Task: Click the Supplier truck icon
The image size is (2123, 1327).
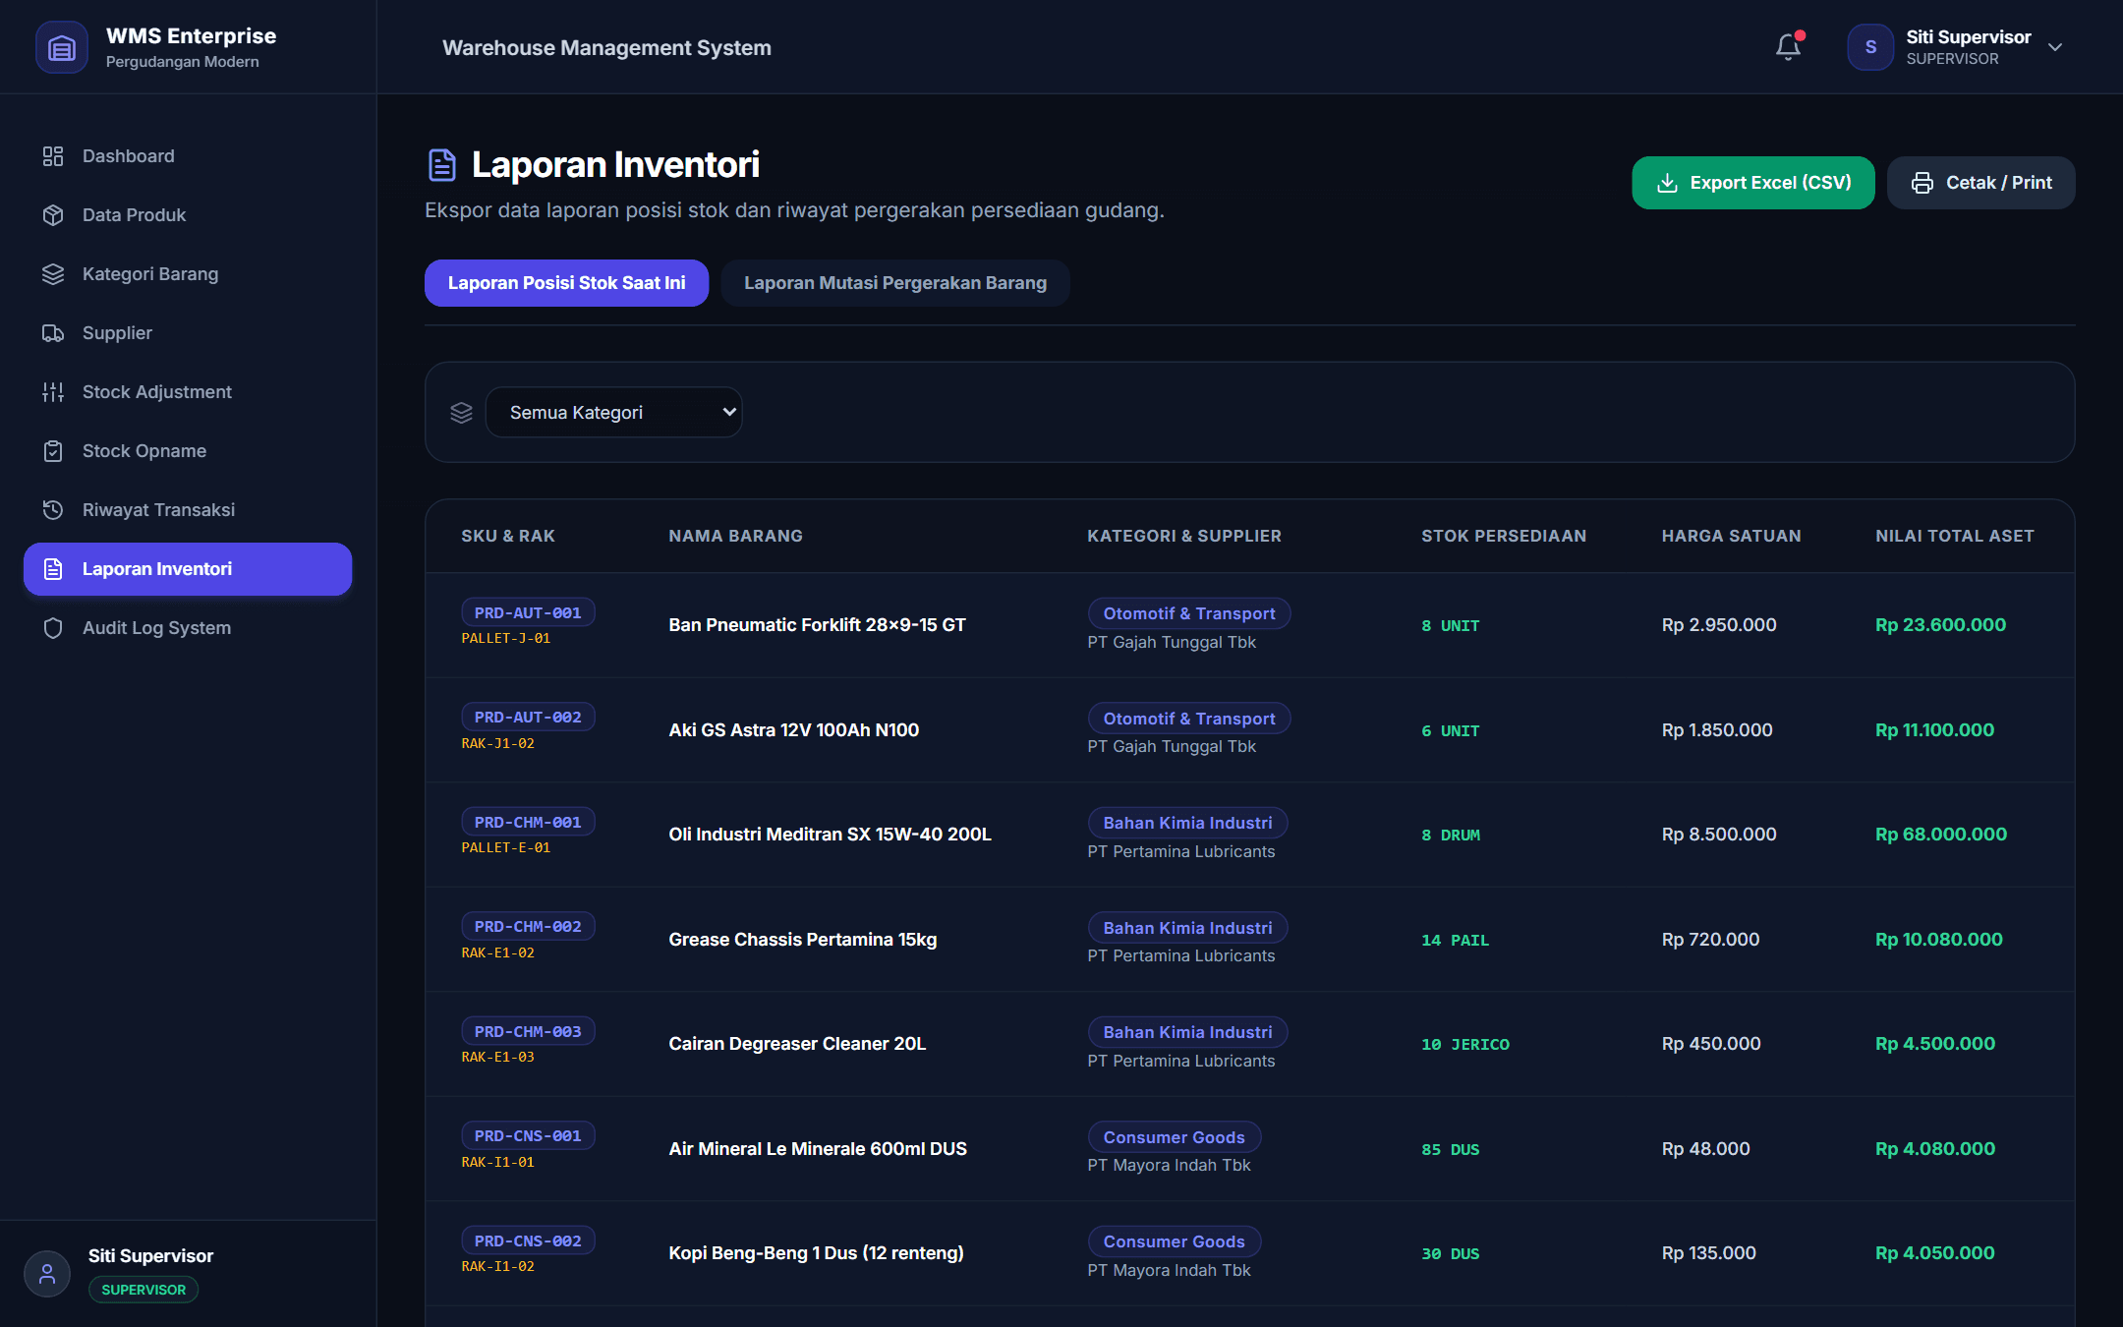Action: (53, 333)
